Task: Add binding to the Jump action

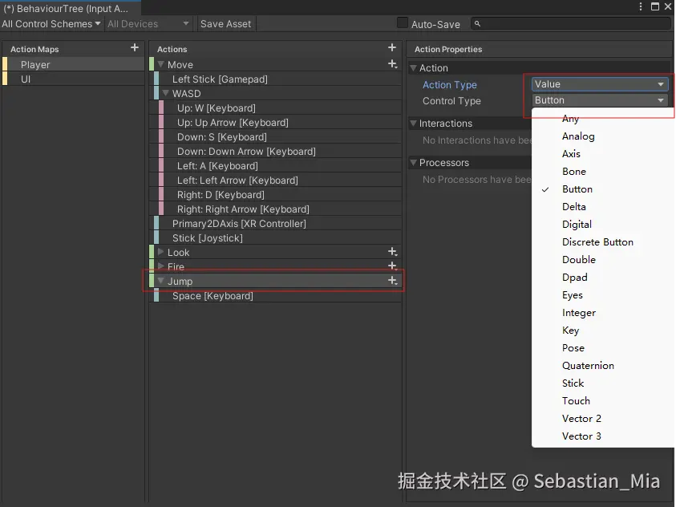Action: click(392, 281)
